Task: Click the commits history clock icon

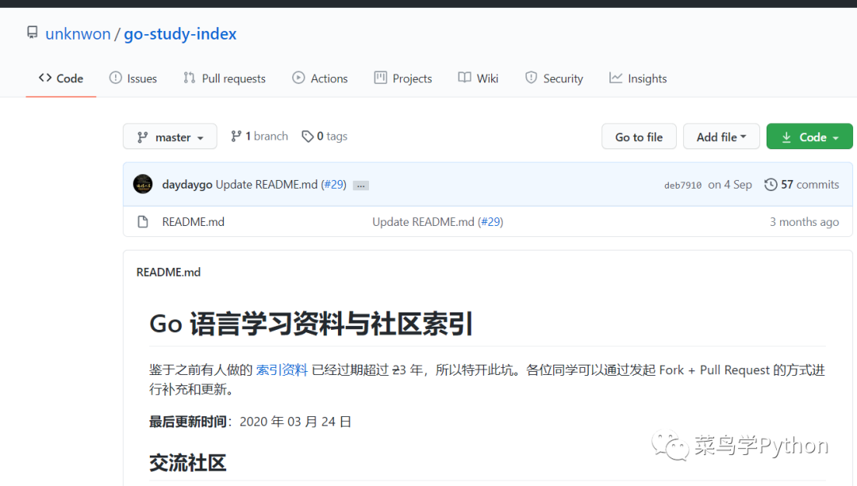Action: 771,185
